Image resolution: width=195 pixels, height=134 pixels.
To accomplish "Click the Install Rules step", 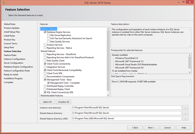I will pos(9,36).
